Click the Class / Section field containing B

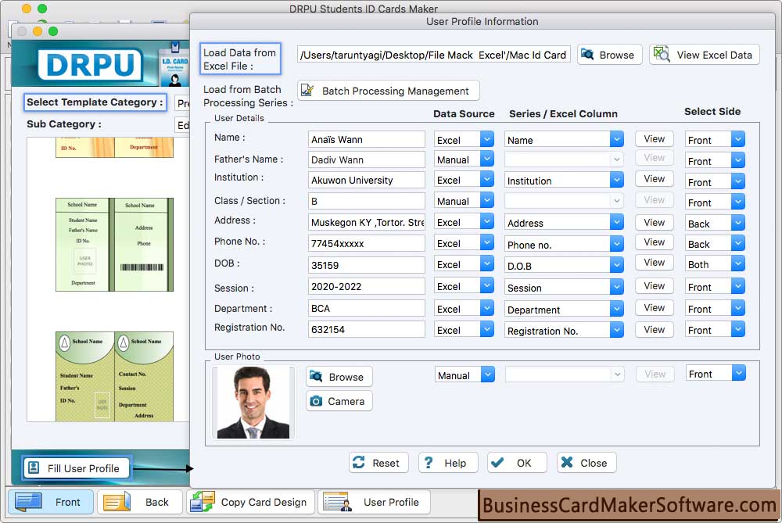(x=367, y=201)
